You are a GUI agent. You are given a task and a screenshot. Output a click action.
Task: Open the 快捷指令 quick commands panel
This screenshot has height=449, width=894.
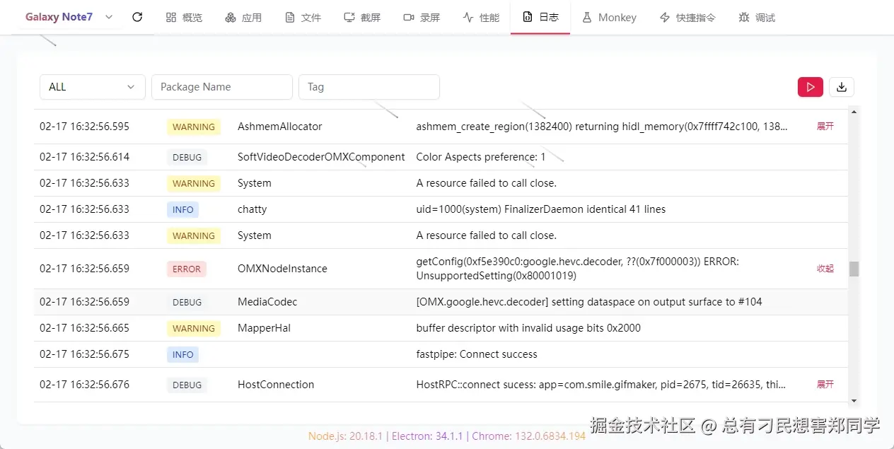(687, 17)
